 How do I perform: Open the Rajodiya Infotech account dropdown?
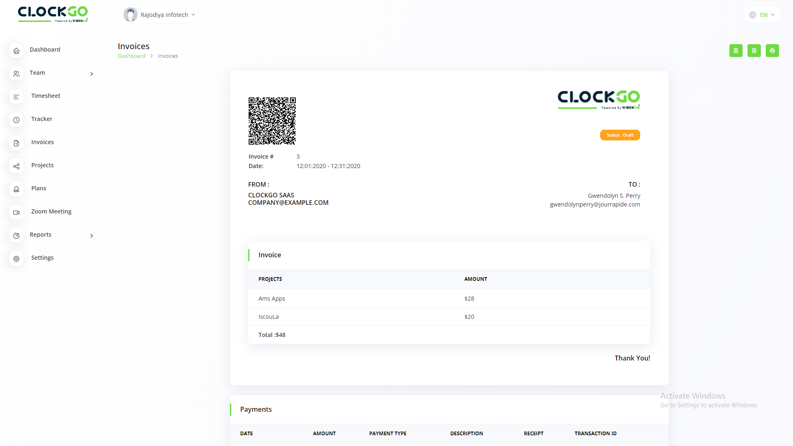coord(160,15)
